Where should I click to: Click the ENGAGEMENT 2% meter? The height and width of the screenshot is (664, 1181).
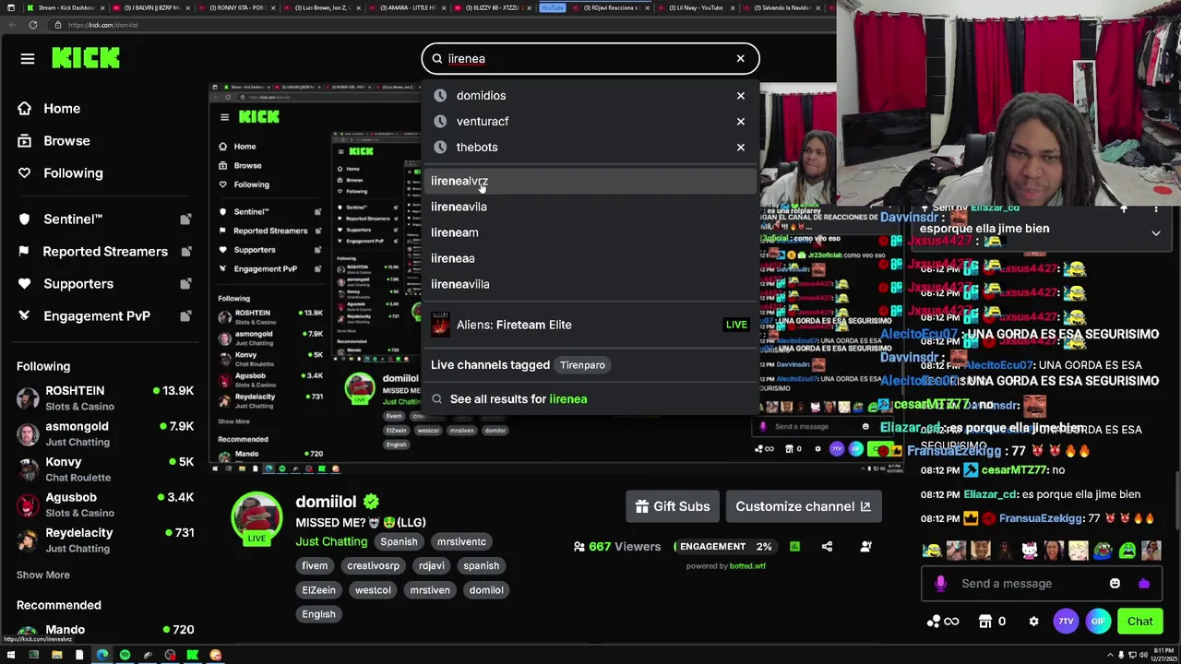pos(725,547)
